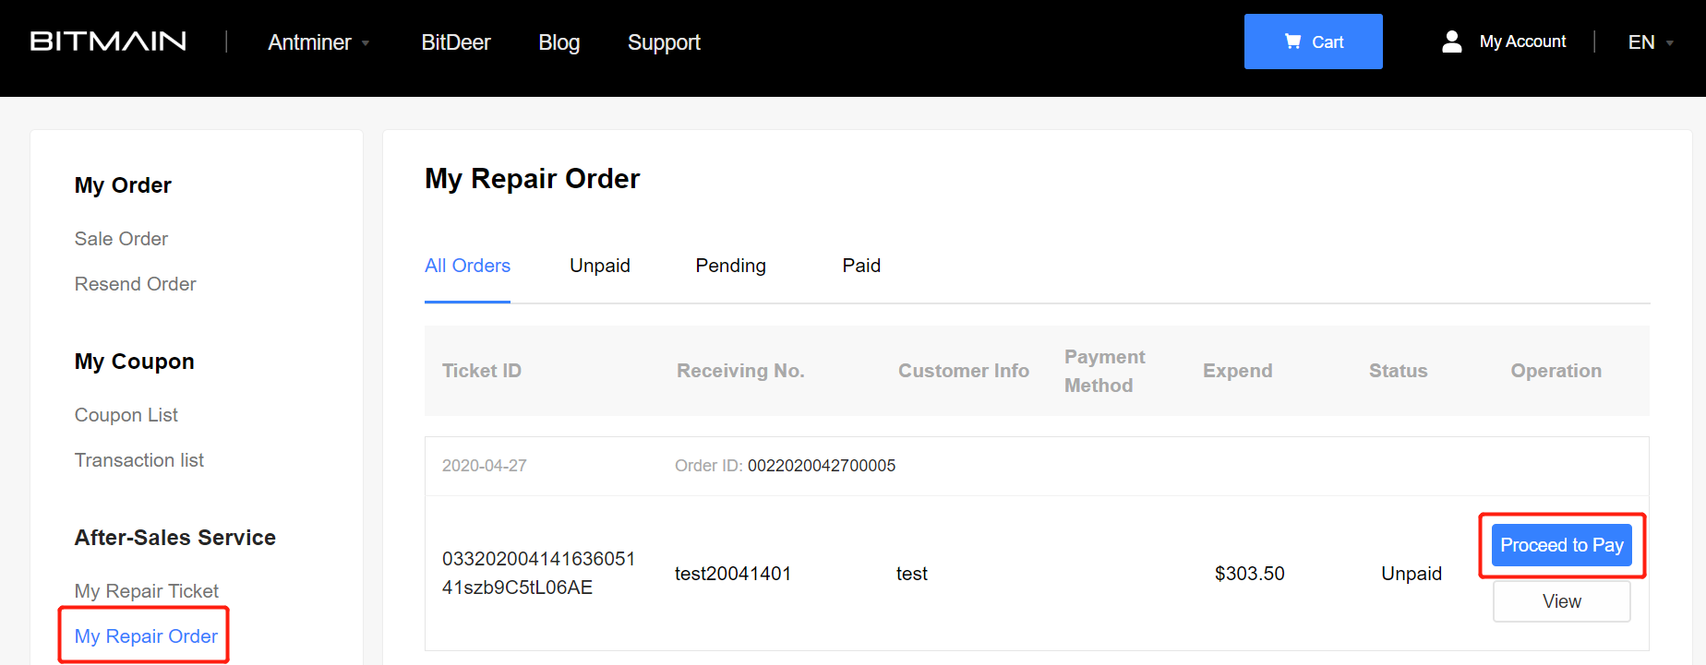
Task: Go to the Support page
Action: 664,42
